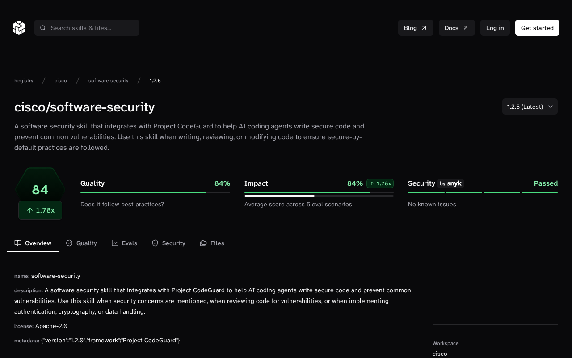The height and width of the screenshot is (358, 572).
Task: Click the Tessl cube logo icon
Action: [x=19, y=28]
